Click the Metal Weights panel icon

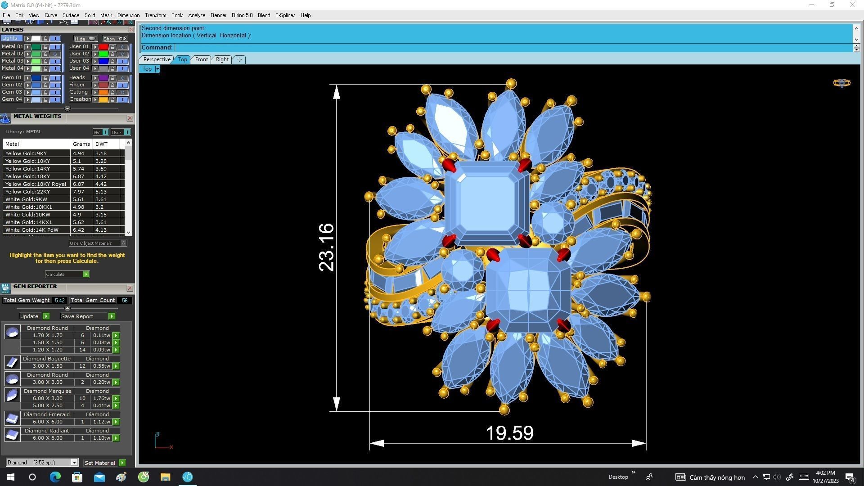5,119
